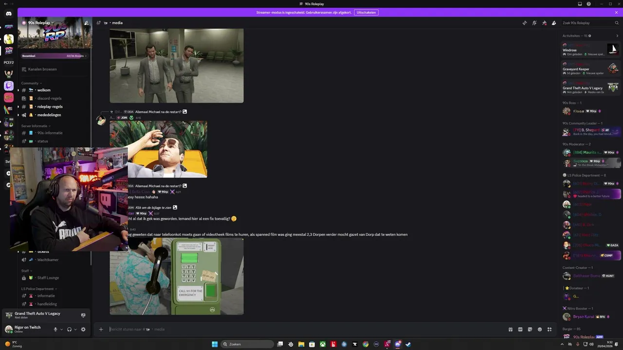
Task: Open the Graveyard Keeper activity card
Action: point(591,68)
